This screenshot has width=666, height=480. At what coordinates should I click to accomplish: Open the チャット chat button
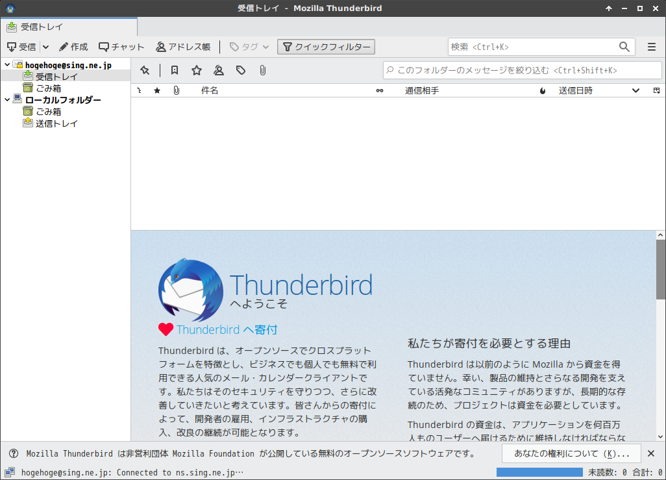coord(121,47)
